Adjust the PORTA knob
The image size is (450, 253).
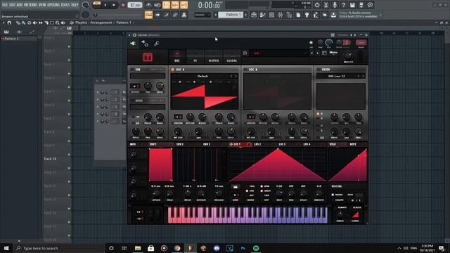coord(340,214)
